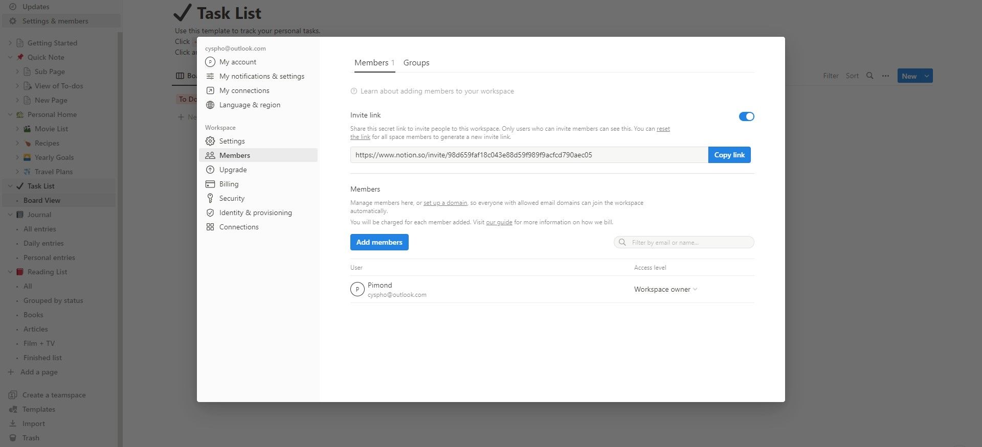Open the three-dots menu in page toolbar

pos(885,76)
